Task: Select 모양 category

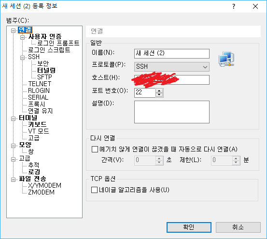Action: (x=25, y=145)
